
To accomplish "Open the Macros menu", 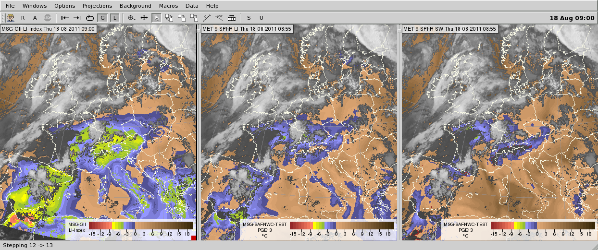I will click(168, 6).
